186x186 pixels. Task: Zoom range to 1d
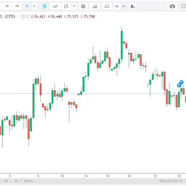coord(16,181)
